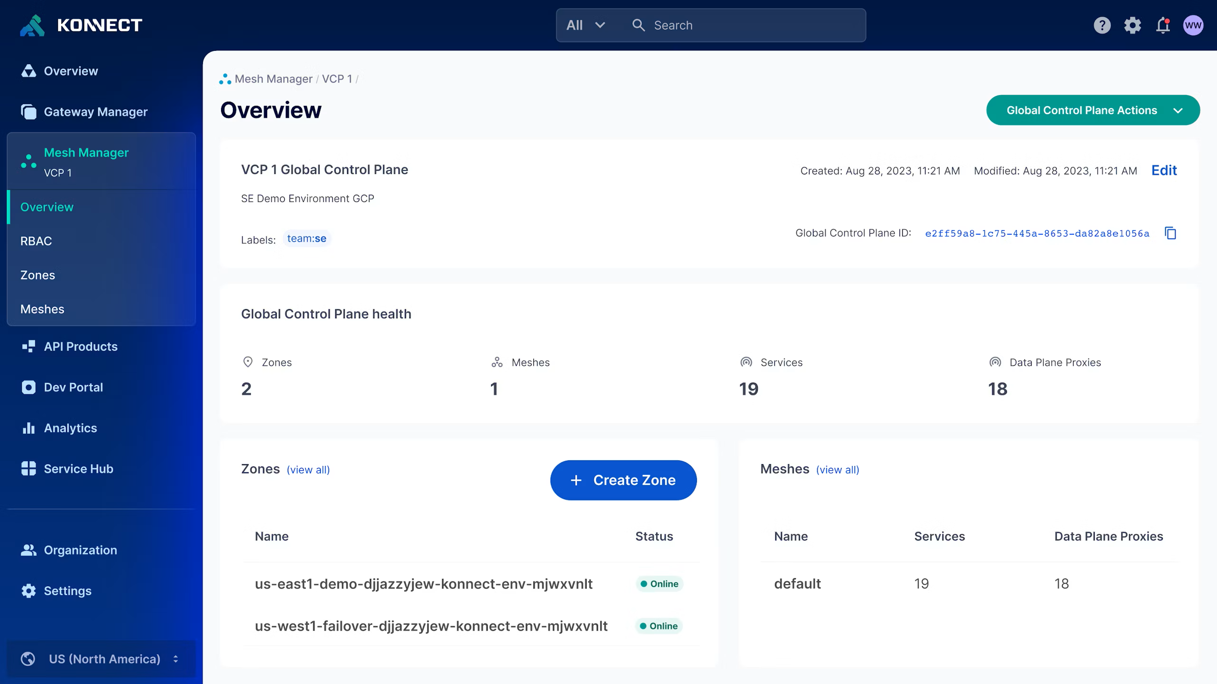Open the help question mark icon

1102,25
